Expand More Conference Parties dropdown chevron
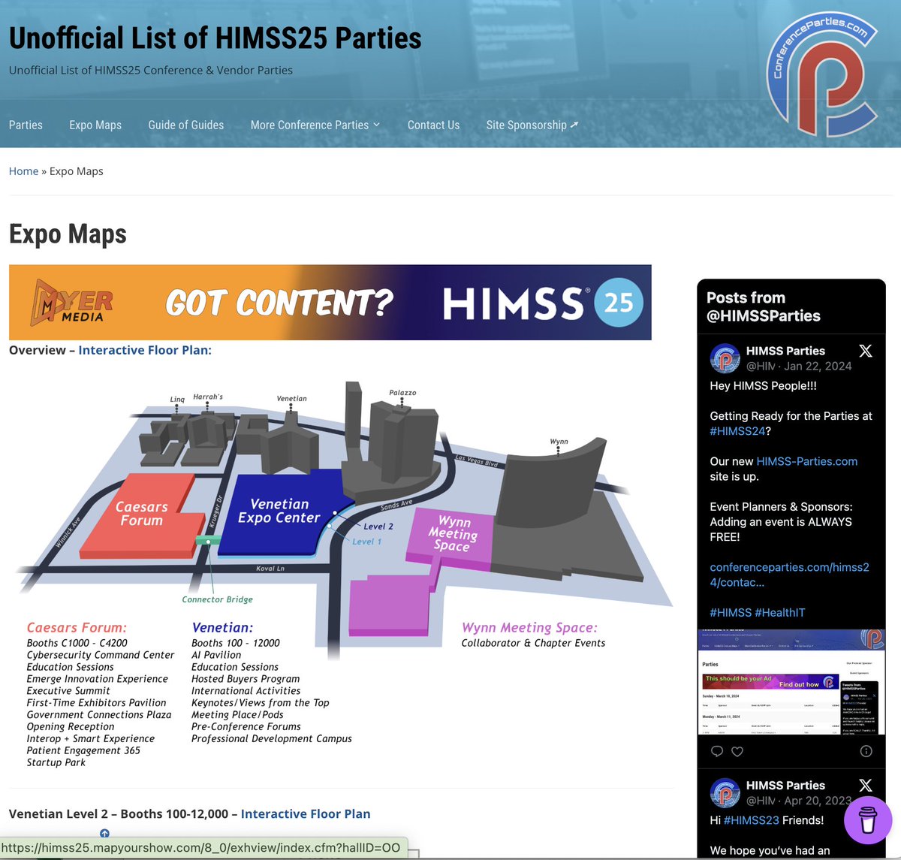This screenshot has width=901, height=860. coord(377,125)
